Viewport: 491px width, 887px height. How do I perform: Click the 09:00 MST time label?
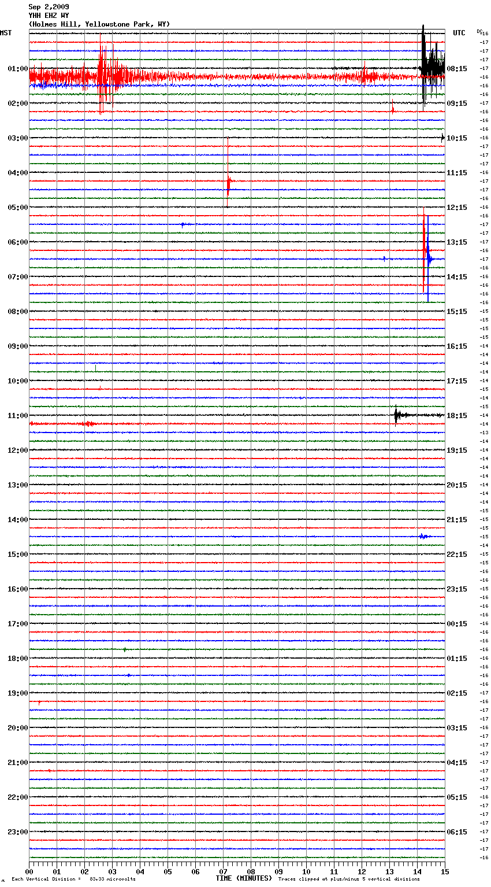click(x=18, y=346)
